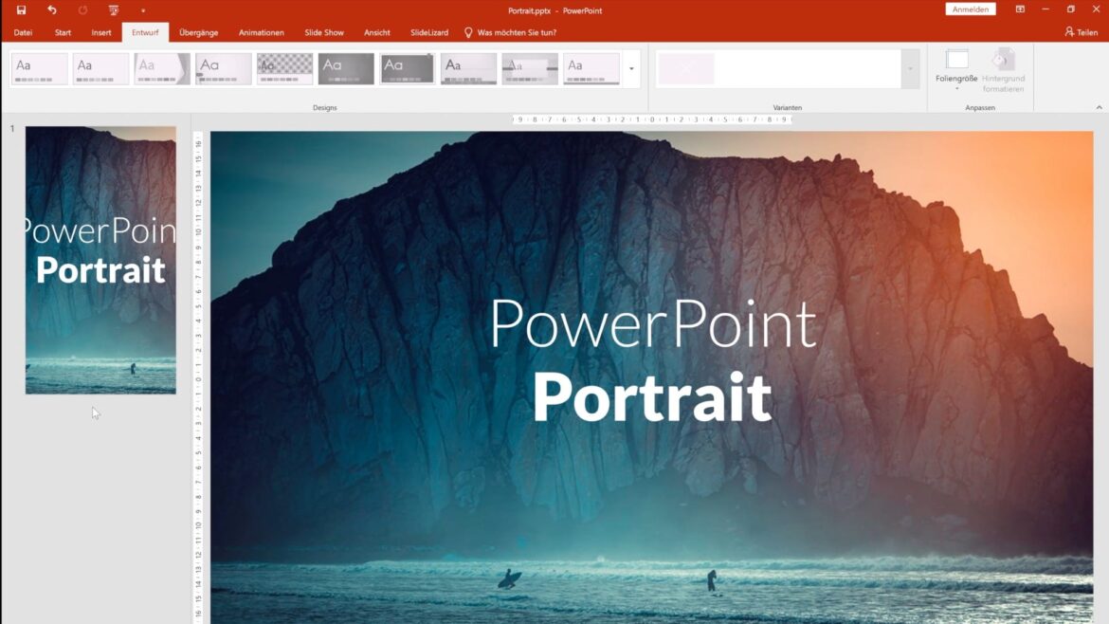This screenshot has width=1109, height=624.
Task: Expand the Designs gallery dropdown arrow
Action: 631,69
